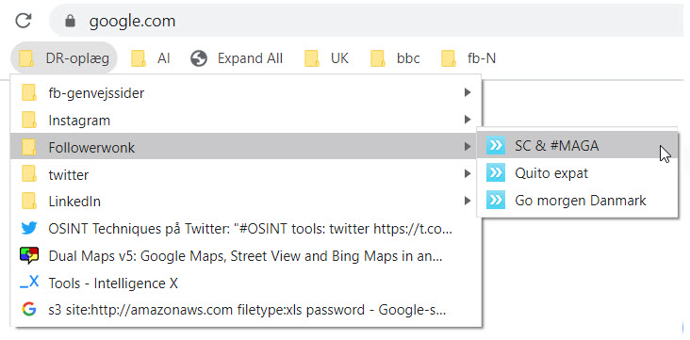The image size is (690, 340).
Task: Open the AI bookmarks folder
Action: (151, 58)
